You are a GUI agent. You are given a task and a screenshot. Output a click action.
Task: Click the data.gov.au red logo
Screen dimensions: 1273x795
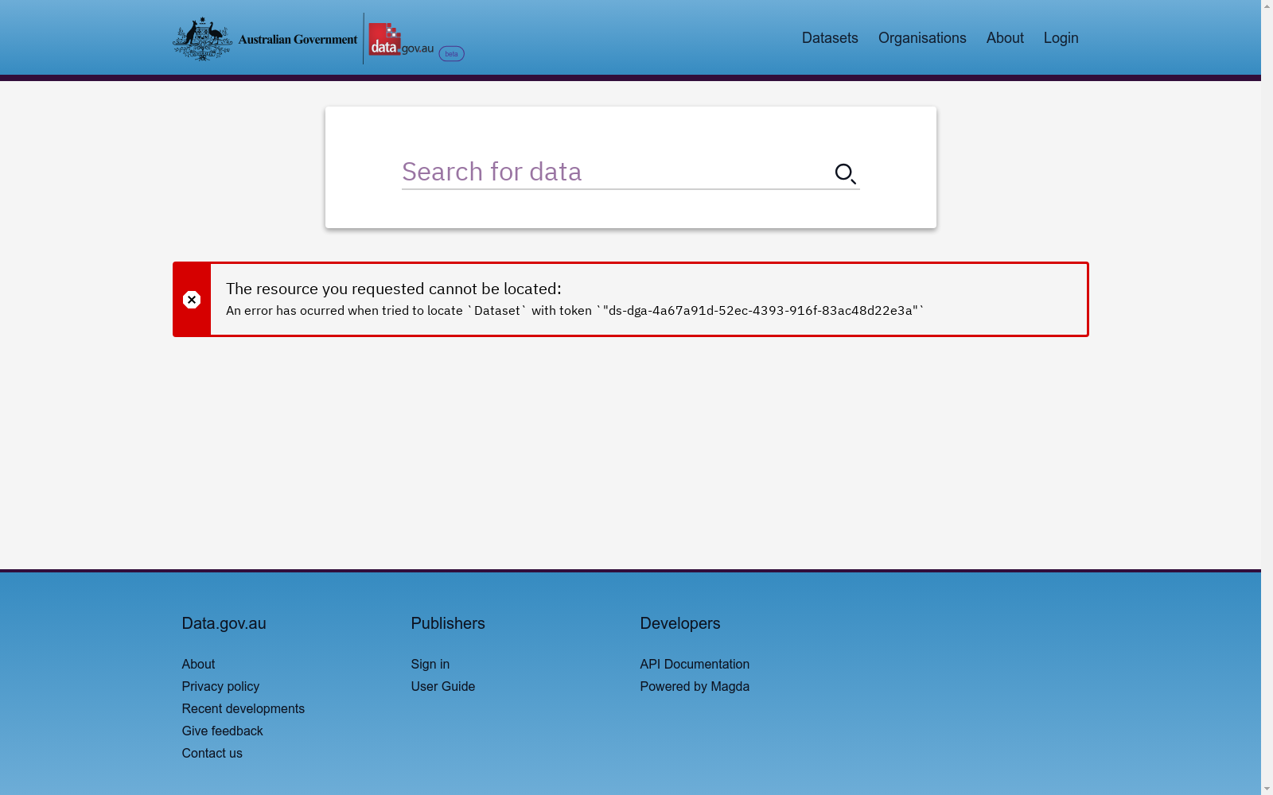point(384,39)
